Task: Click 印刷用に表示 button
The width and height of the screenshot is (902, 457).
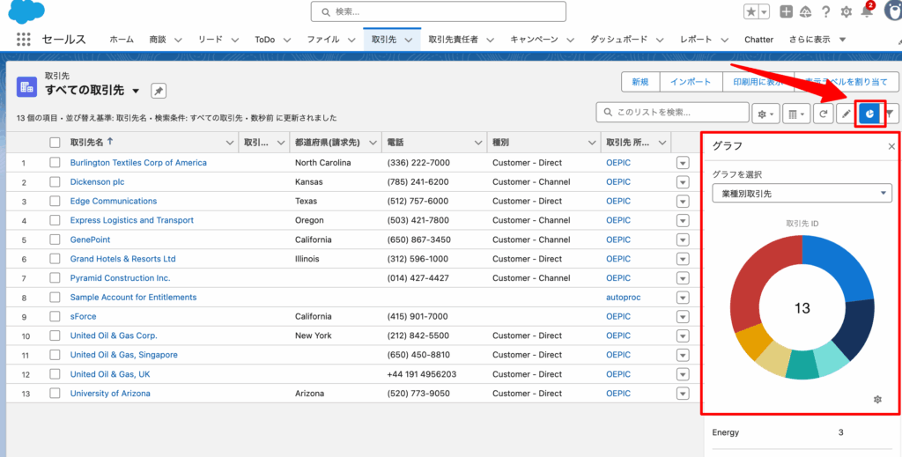Action: click(x=758, y=82)
